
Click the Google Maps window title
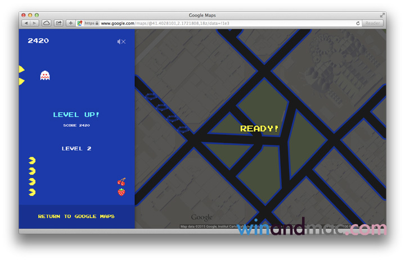tap(202, 15)
